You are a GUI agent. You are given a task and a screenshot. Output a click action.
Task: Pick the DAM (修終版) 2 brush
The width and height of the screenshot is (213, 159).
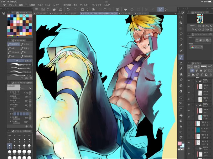(x=20, y=68)
